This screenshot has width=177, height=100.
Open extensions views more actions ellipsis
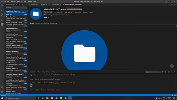[26, 4]
